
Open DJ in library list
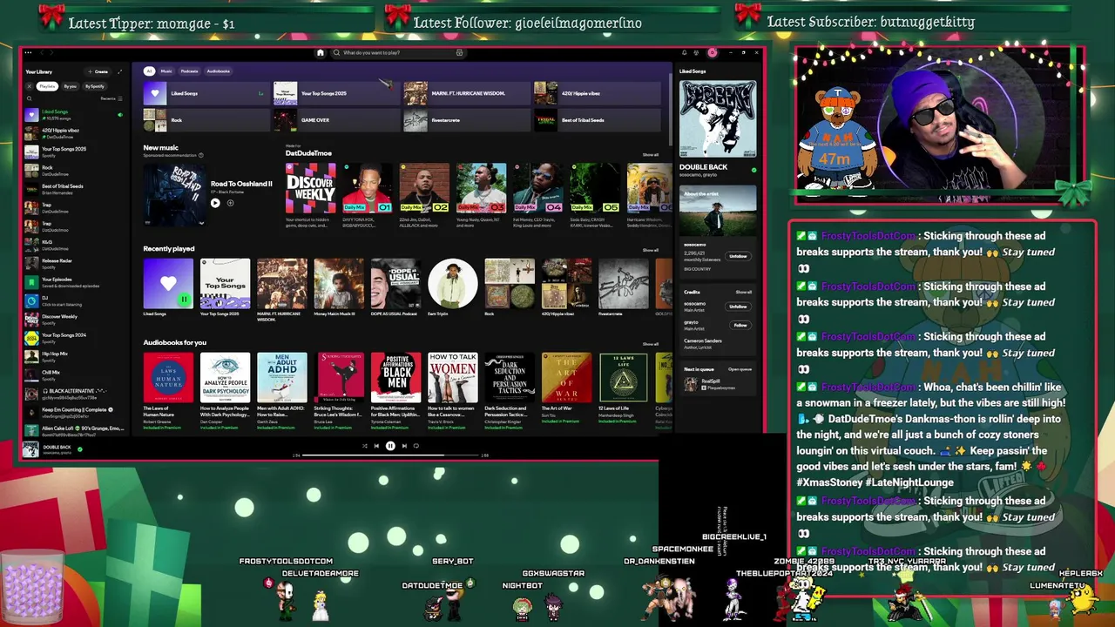pos(74,301)
